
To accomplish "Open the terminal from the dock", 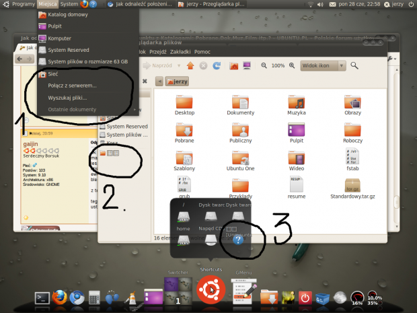I will (x=42, y=298).
